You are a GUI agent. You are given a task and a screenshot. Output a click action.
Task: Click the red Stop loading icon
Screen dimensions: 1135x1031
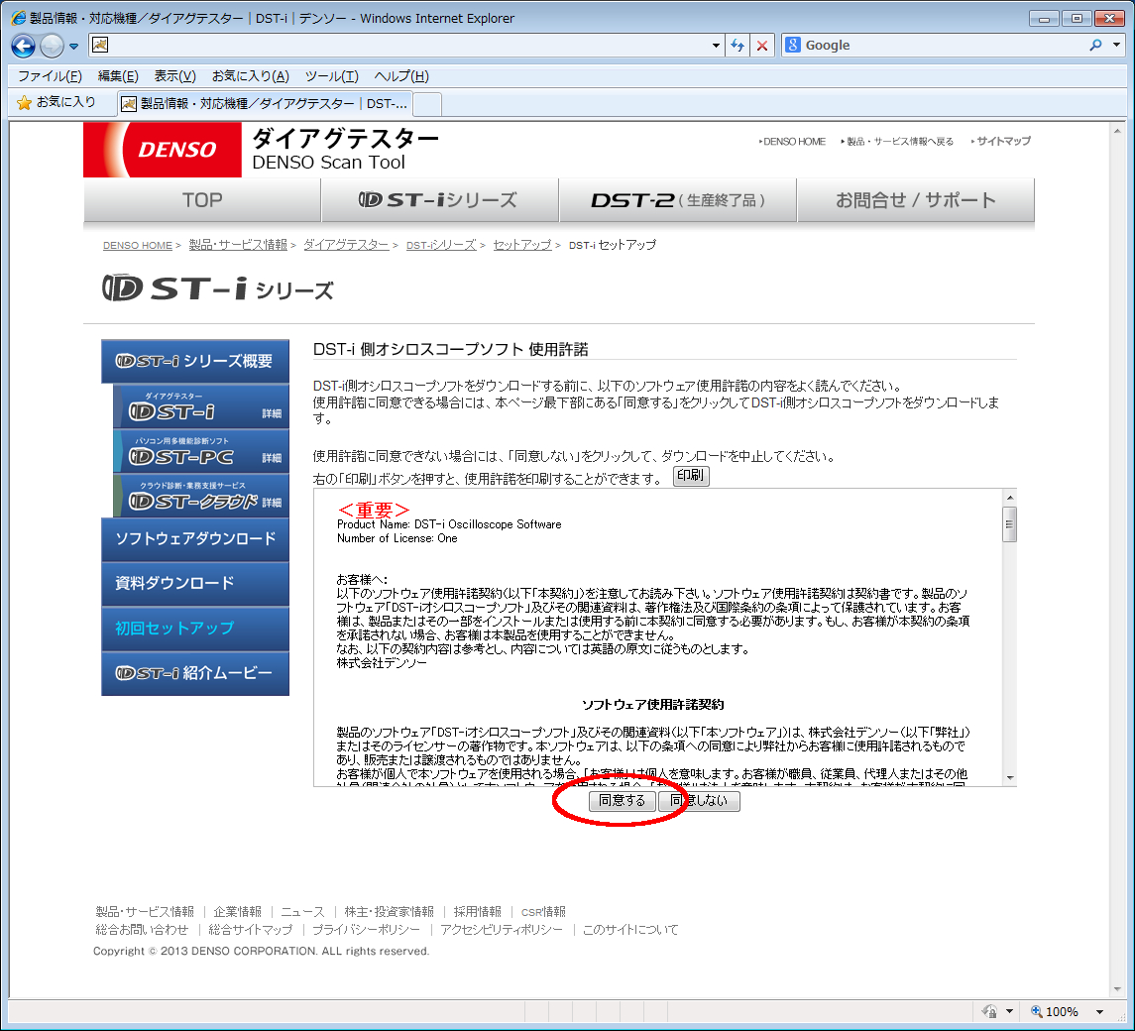pyautogui.click(x=762, y=45)
